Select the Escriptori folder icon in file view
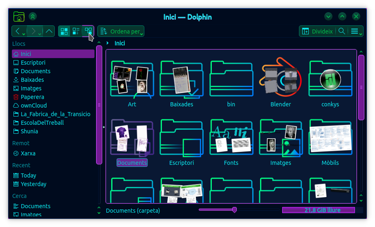 click(182, 138)
